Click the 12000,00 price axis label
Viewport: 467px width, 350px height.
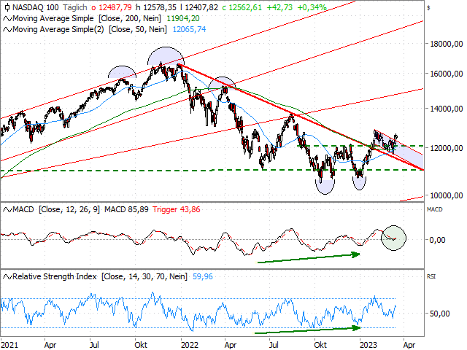coord(446,148)
